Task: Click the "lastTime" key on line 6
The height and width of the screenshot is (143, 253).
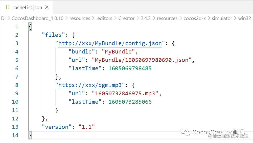Action: (x=85, y=68)
